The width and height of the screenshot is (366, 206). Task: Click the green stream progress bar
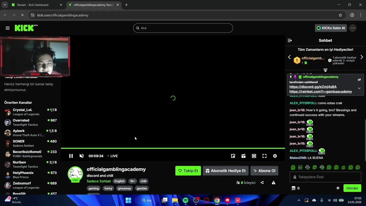[173, 148]
